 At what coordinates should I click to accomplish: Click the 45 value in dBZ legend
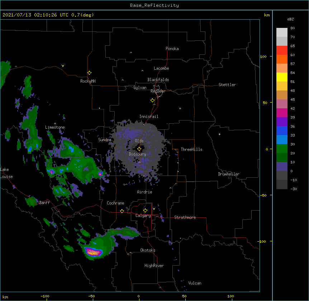click(x=293, y=99)
